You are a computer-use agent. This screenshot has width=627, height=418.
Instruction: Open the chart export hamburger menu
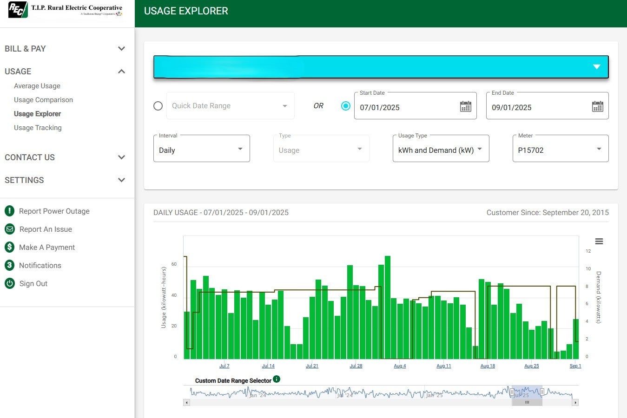click(x=599, y=242)
